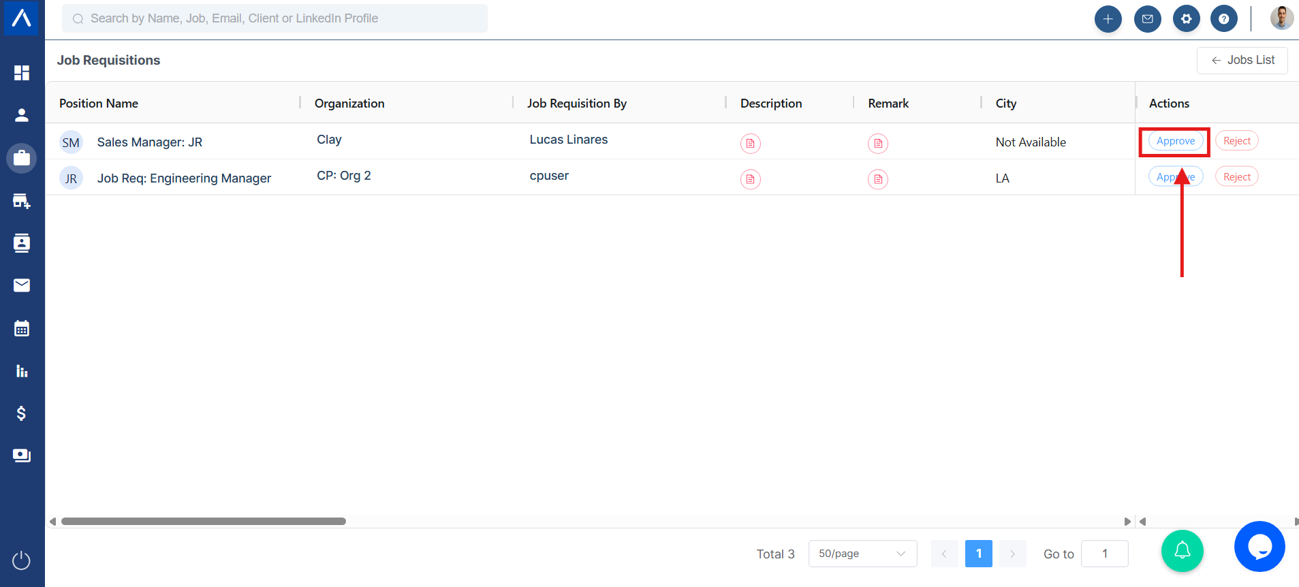Image resolution: width=1299 pixels, height=587 pixels.
Task: Approve the Sales Manager: JR requisition
Action: (x=1175, y=141)
